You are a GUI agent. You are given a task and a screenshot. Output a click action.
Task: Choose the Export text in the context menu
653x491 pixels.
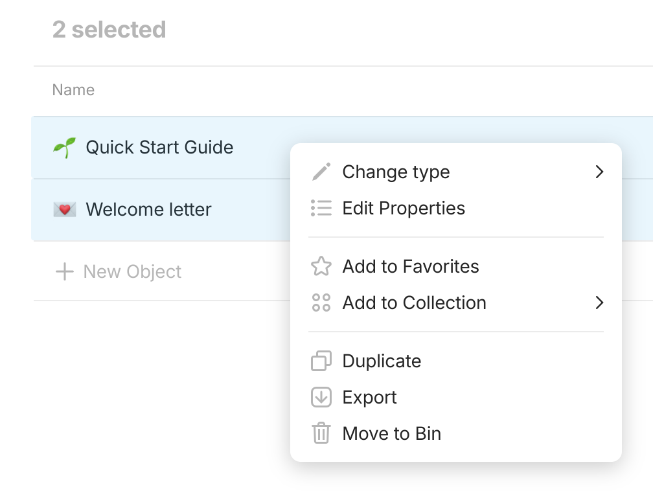pyautogui.click(x=369, y=397)
